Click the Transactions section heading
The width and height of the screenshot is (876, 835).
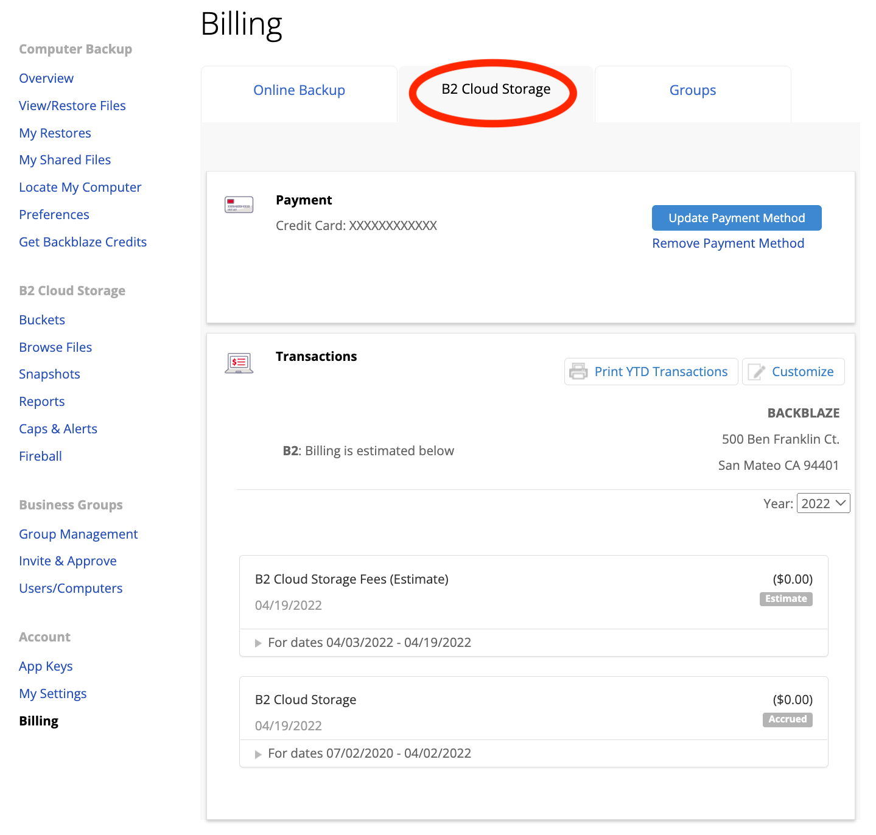(x=316, y=357)
